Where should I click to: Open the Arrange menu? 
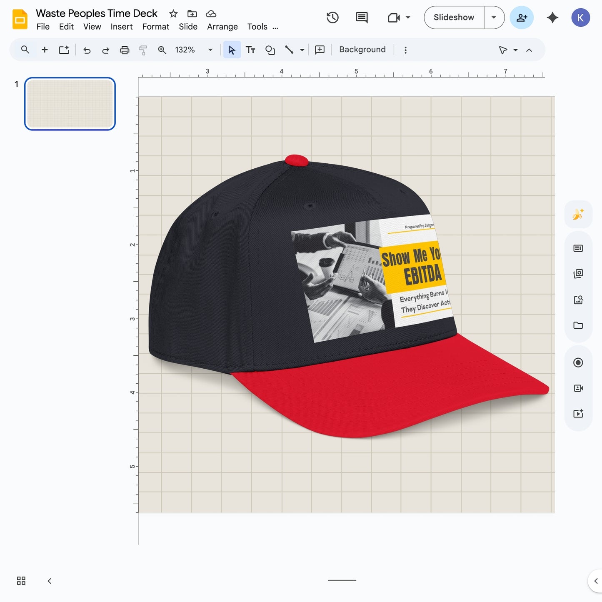(x=222, y=27)
